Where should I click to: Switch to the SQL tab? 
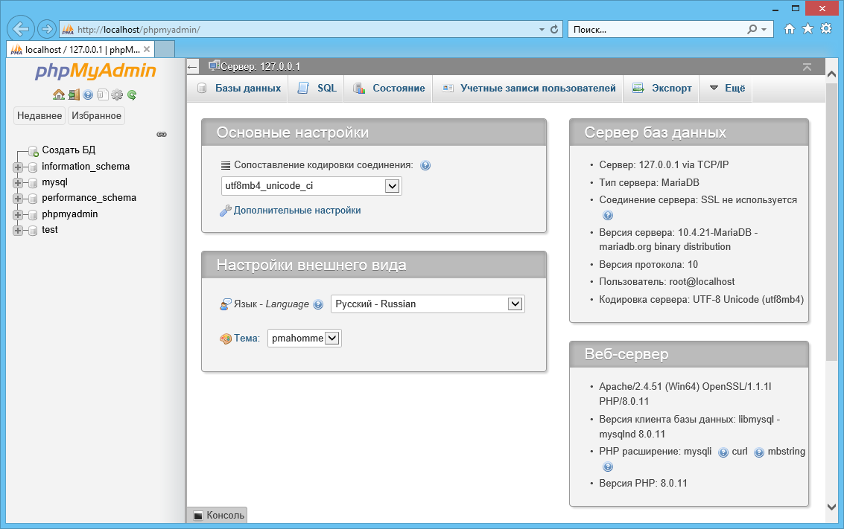pos(317,88)
